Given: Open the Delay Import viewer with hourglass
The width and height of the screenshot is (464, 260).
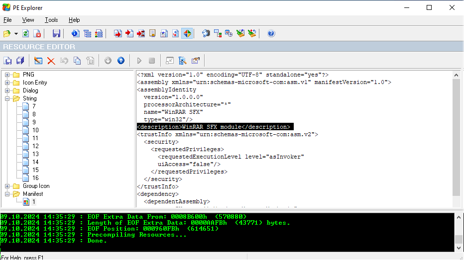Looking at the screenshot, I should (x=141, y=34).
